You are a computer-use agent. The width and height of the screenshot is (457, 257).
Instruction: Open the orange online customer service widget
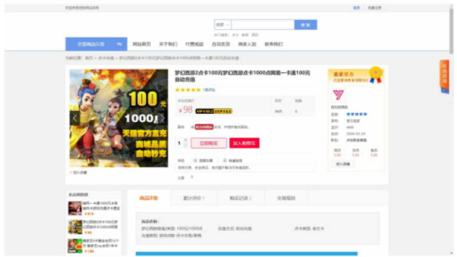coord(444,76)
